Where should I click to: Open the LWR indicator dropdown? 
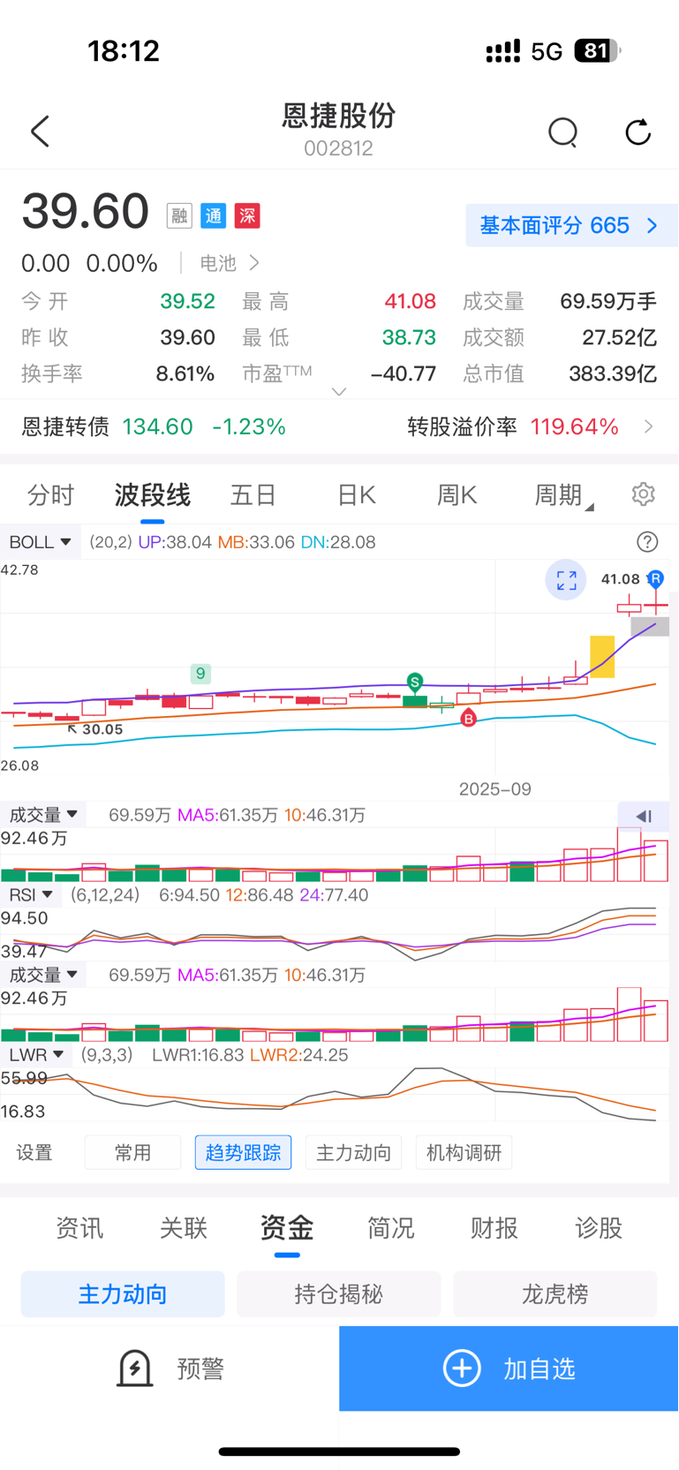click(x=36, y=1055)
